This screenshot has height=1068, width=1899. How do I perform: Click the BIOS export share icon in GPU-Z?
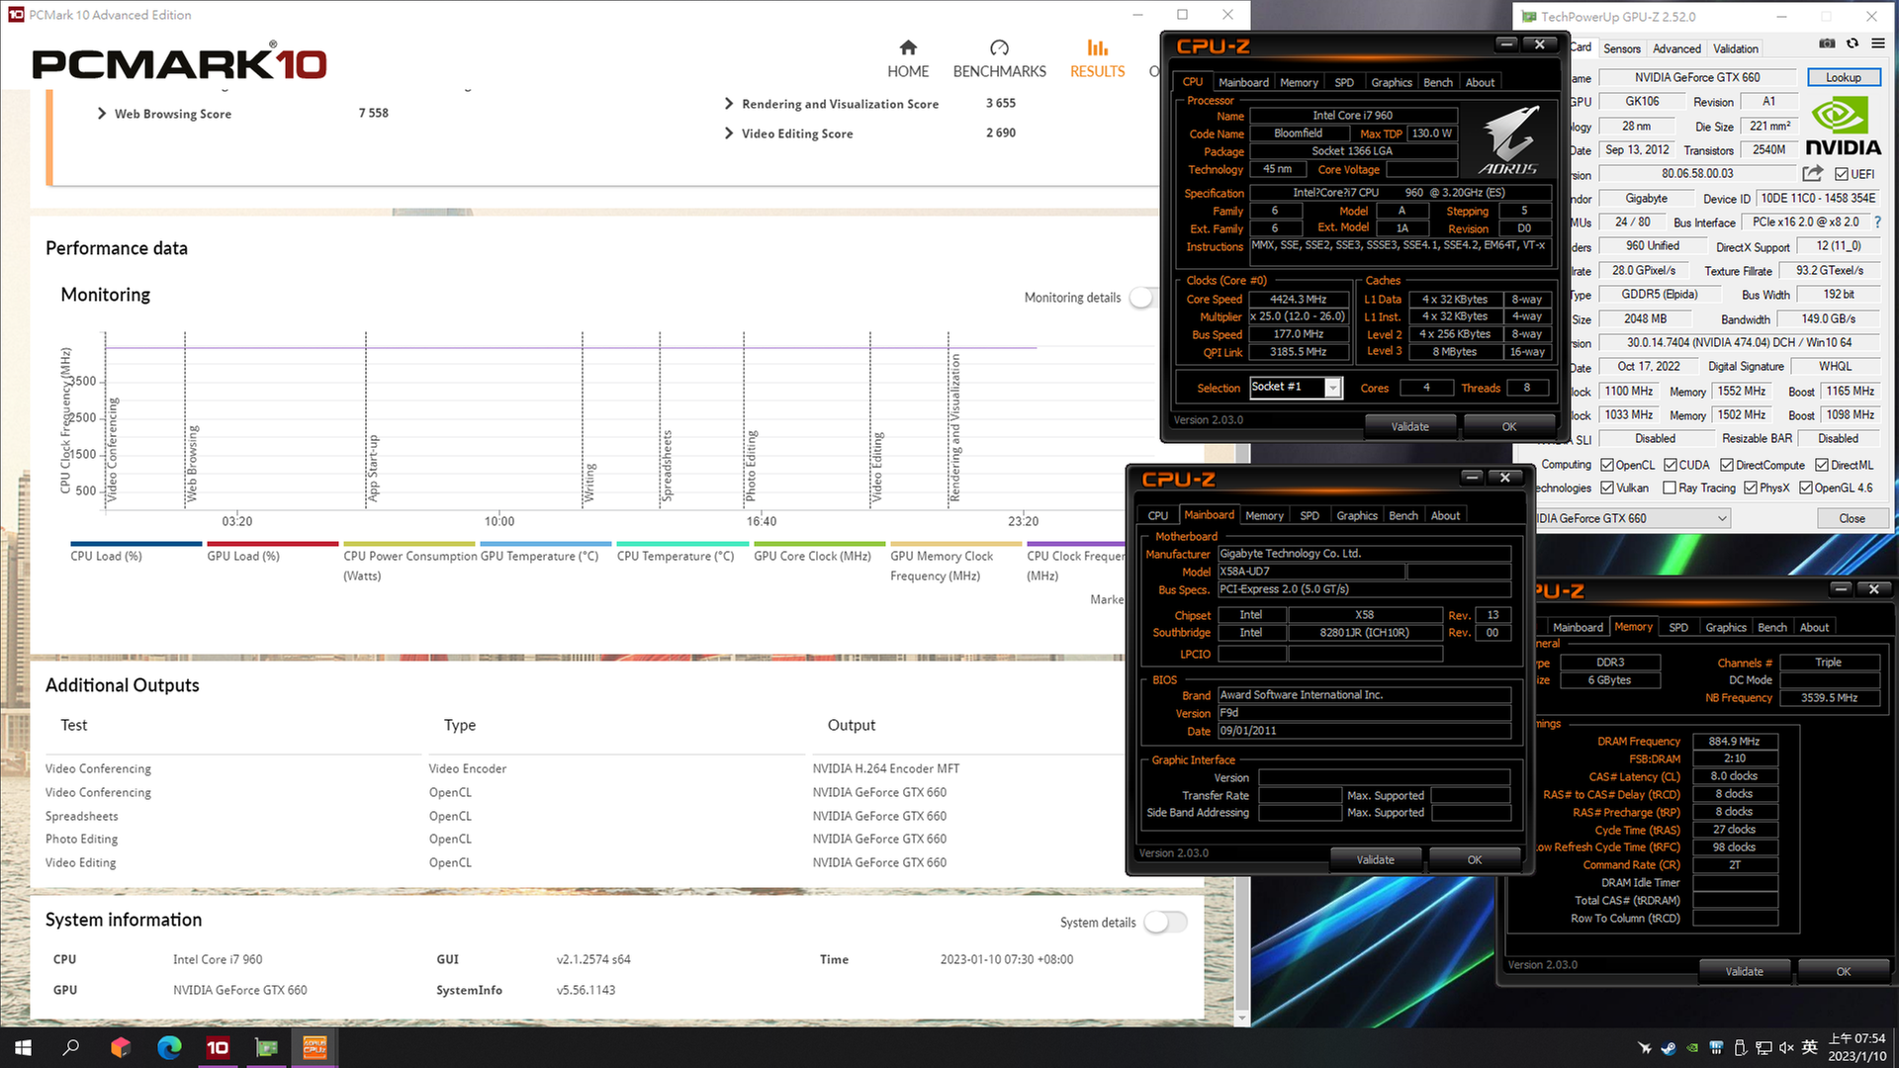tap(1812, 173)
